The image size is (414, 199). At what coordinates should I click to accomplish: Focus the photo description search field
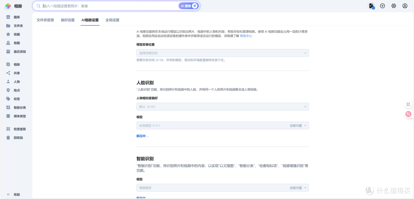pyautogui.click(x=110, y=6)
